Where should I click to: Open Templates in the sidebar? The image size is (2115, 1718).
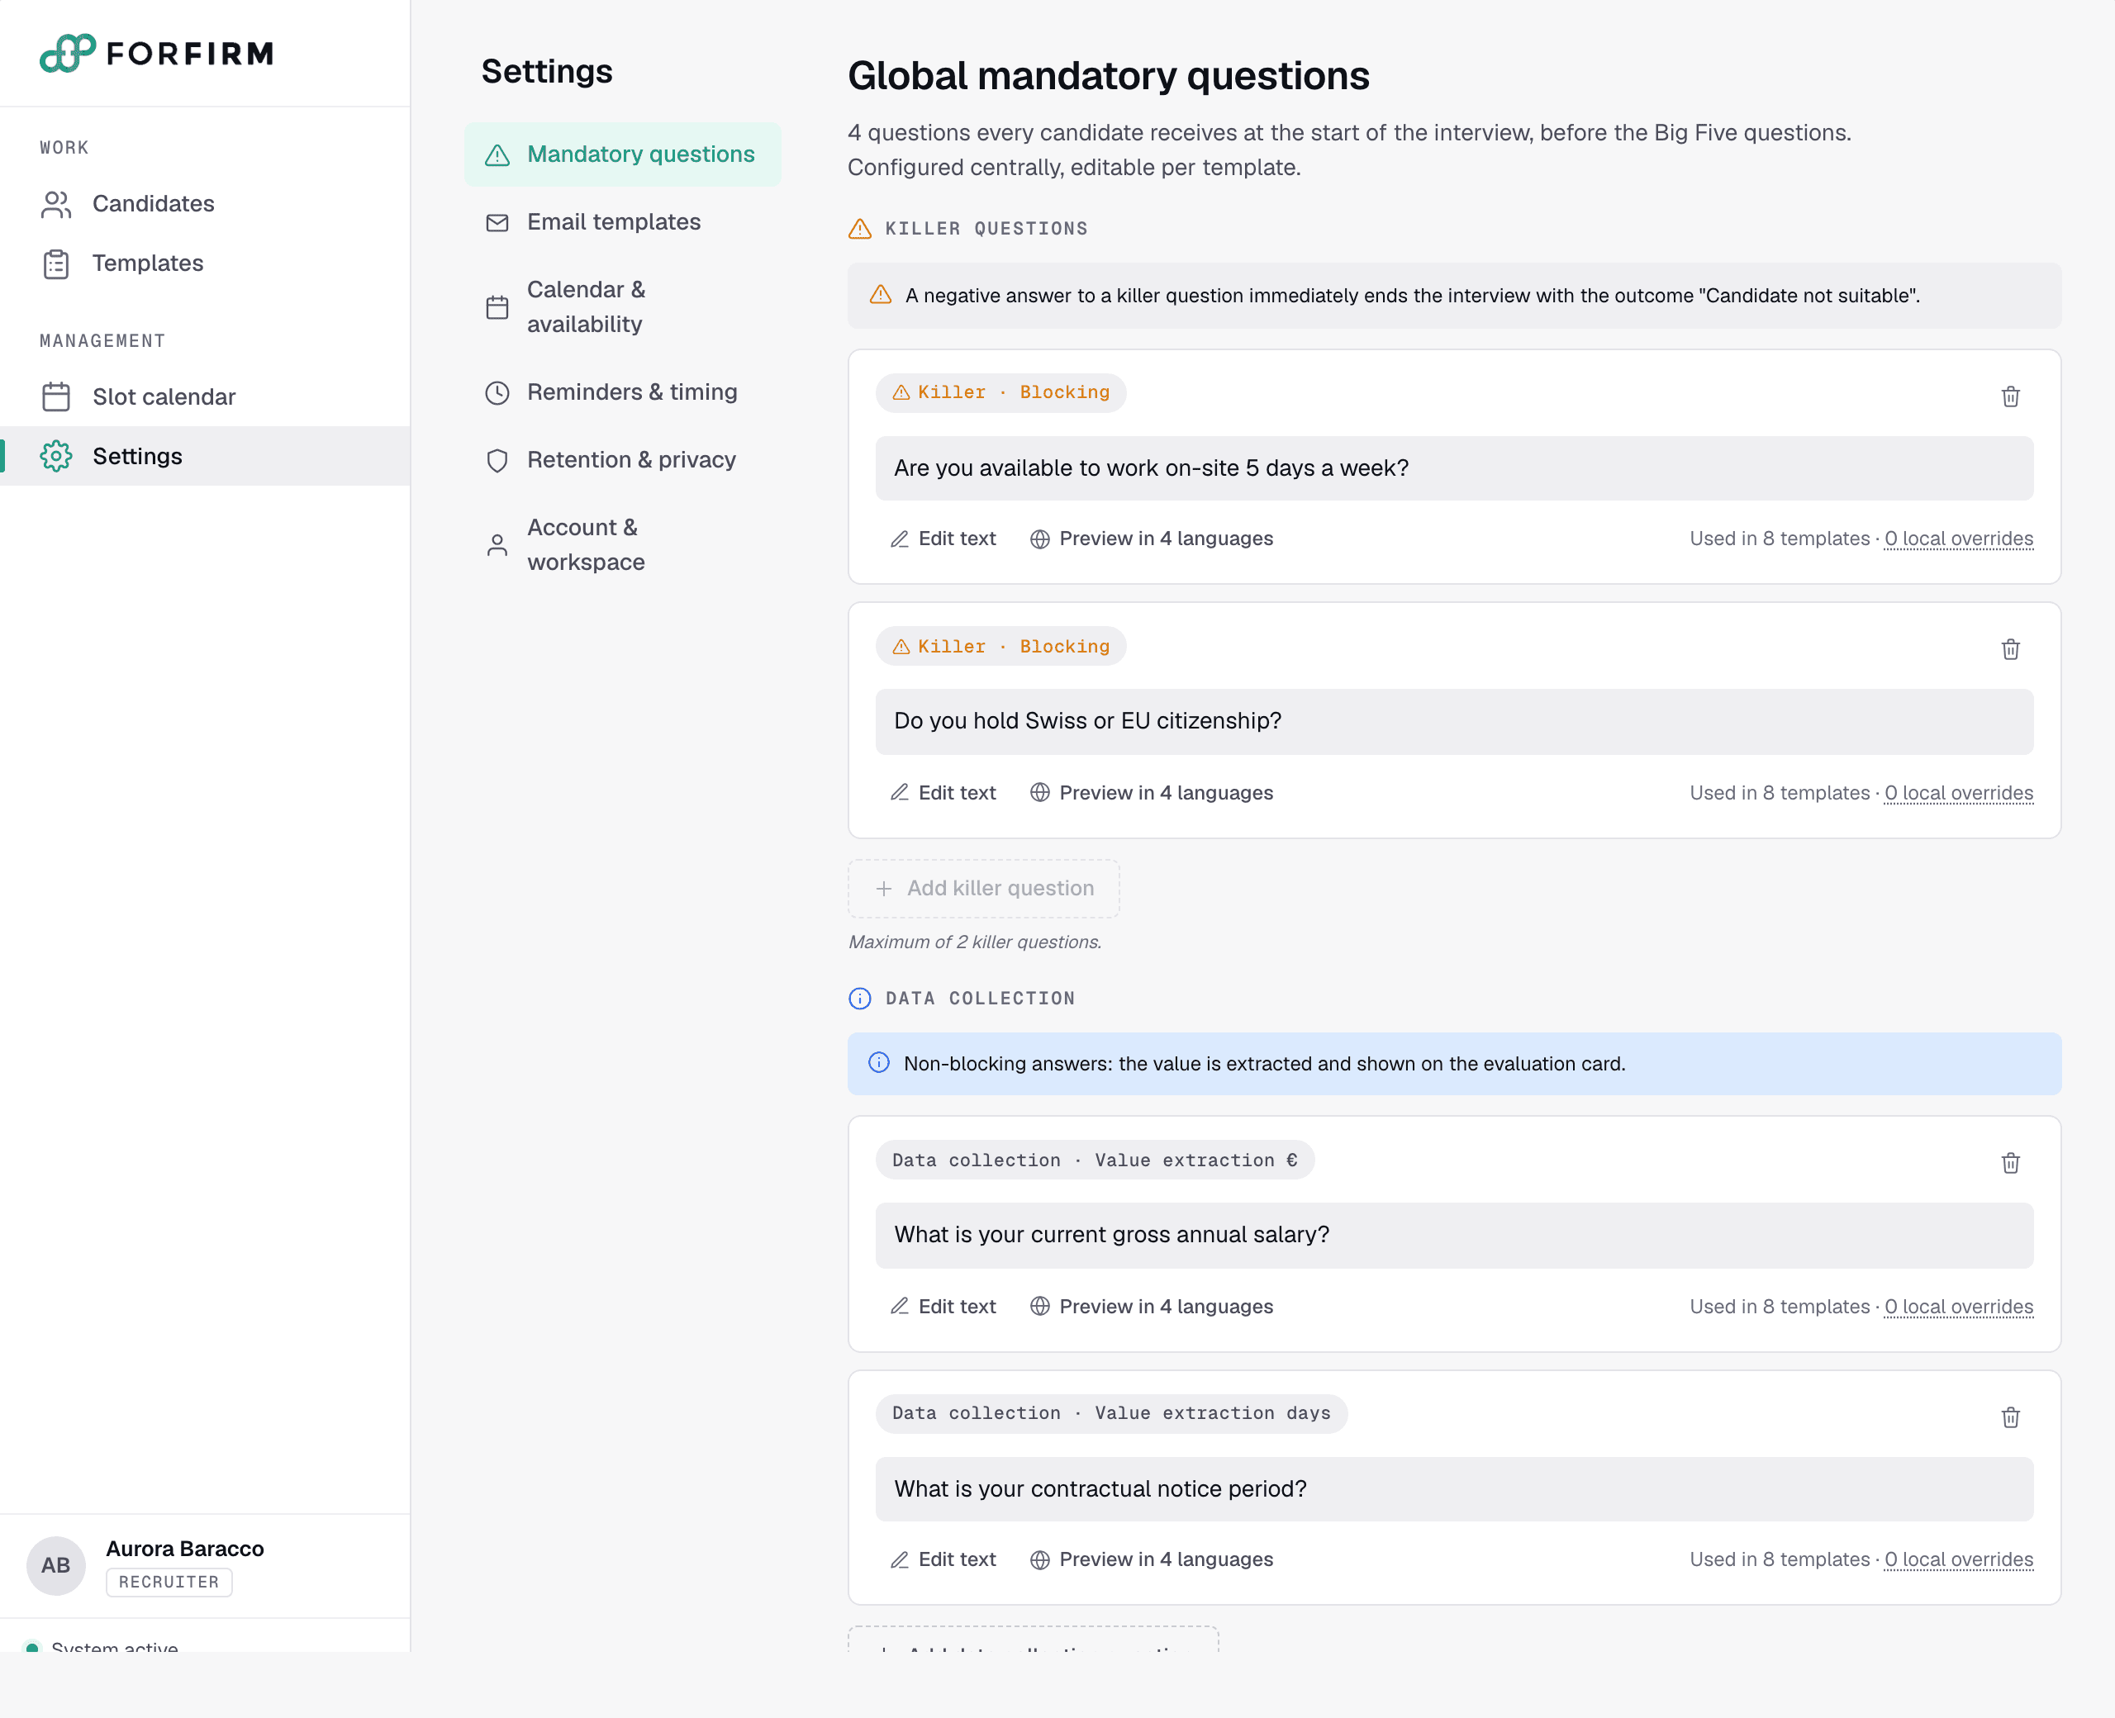point(205,263)
